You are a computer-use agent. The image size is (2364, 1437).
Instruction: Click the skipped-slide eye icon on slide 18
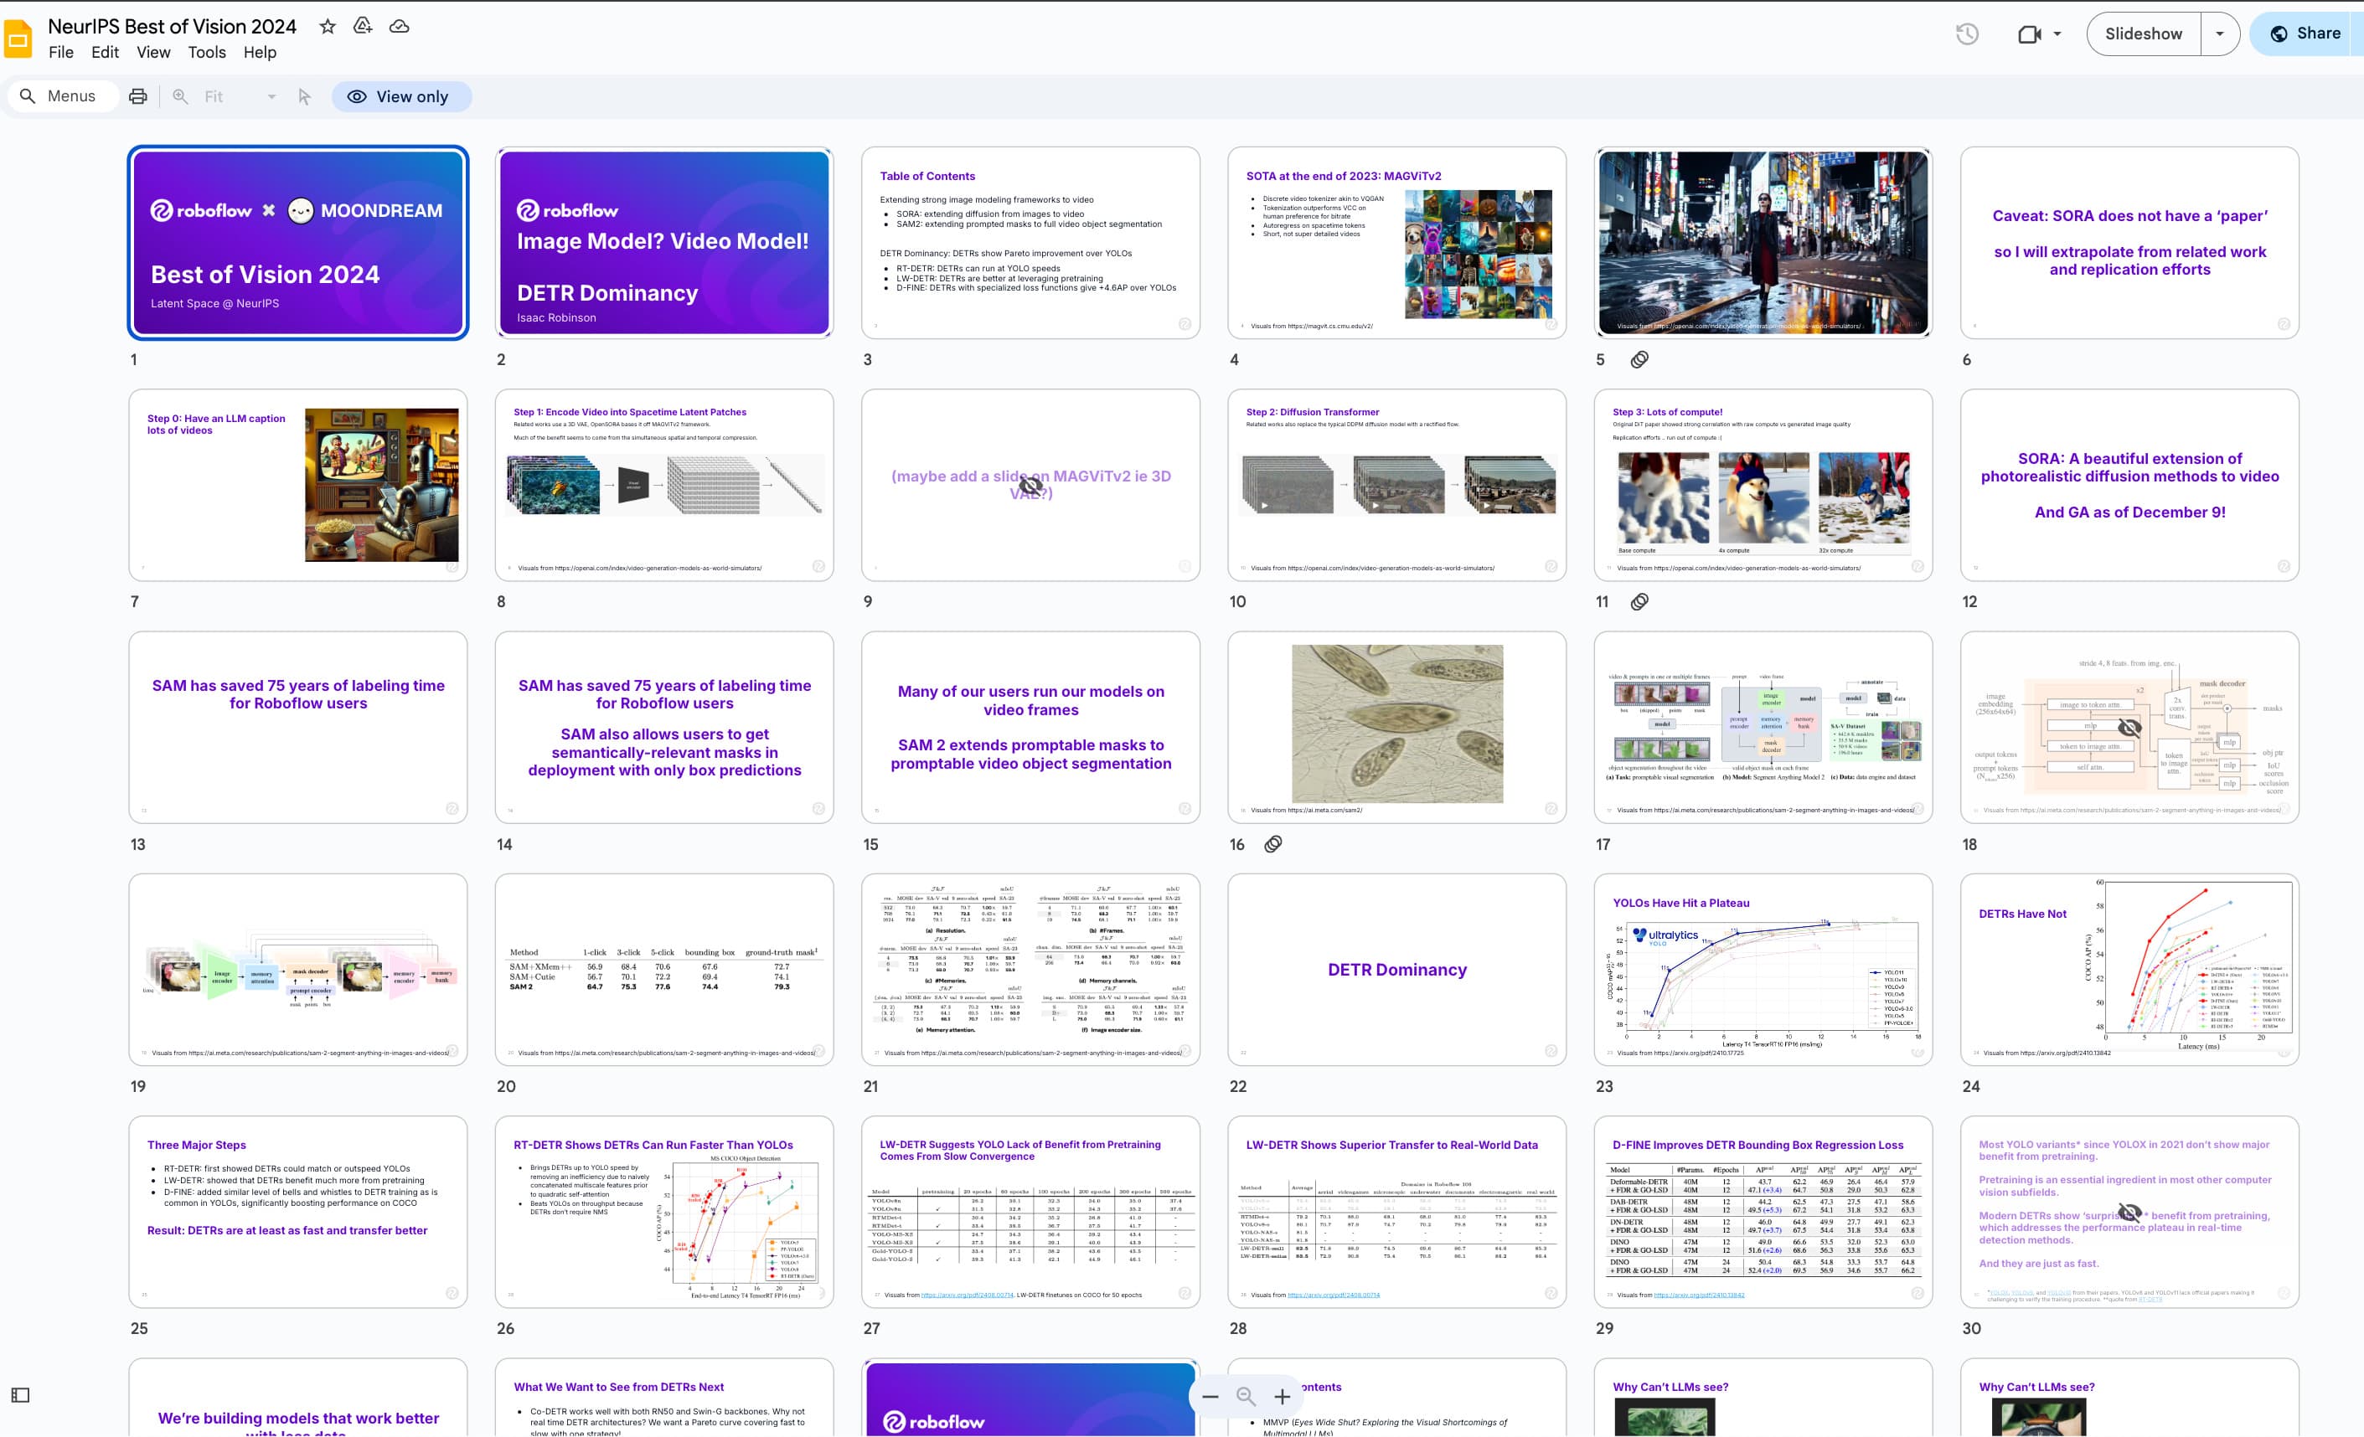[2129, 727]
